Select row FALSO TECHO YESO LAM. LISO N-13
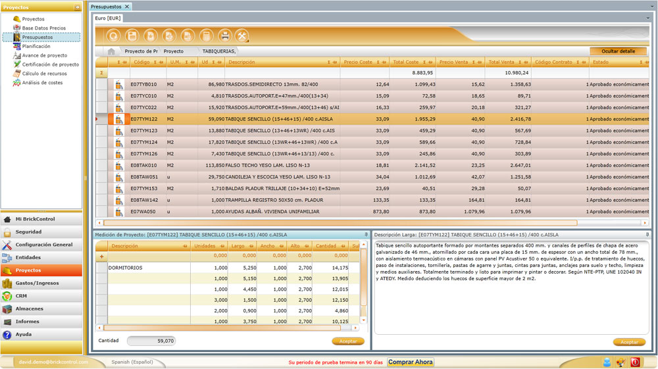Image resolution: width=658 pixels, height=369 pixels. point(372,165)
